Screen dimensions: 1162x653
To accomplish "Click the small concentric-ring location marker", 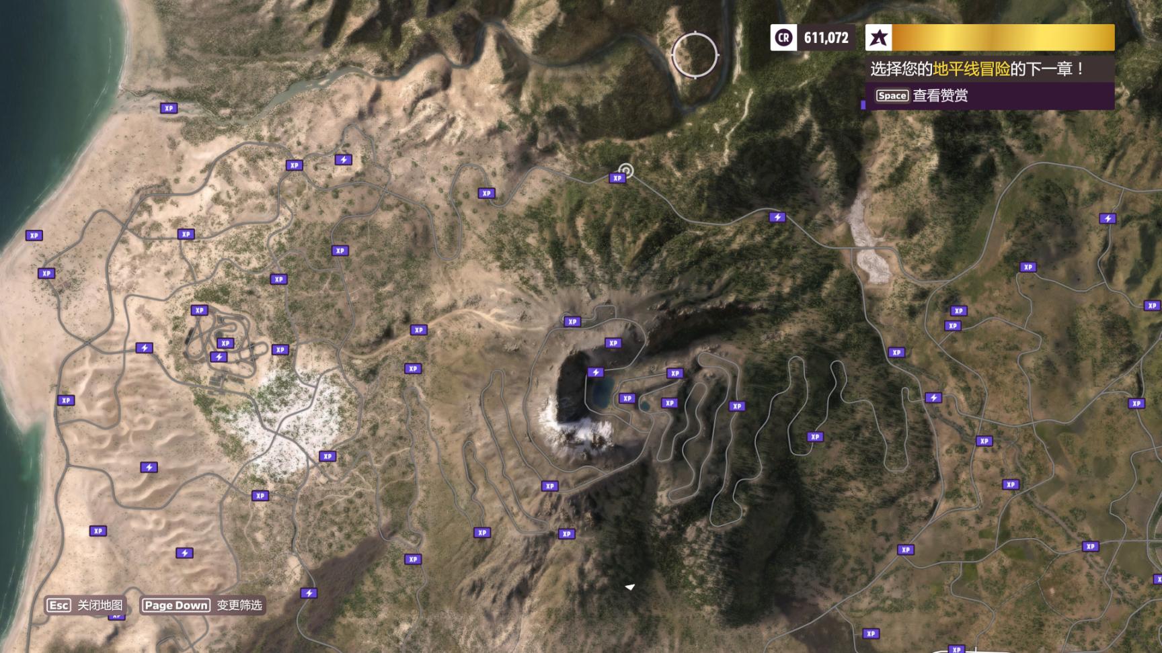I will tap(626, 171).
